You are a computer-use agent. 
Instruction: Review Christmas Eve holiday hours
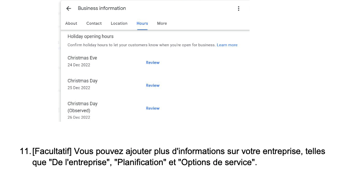152,63
